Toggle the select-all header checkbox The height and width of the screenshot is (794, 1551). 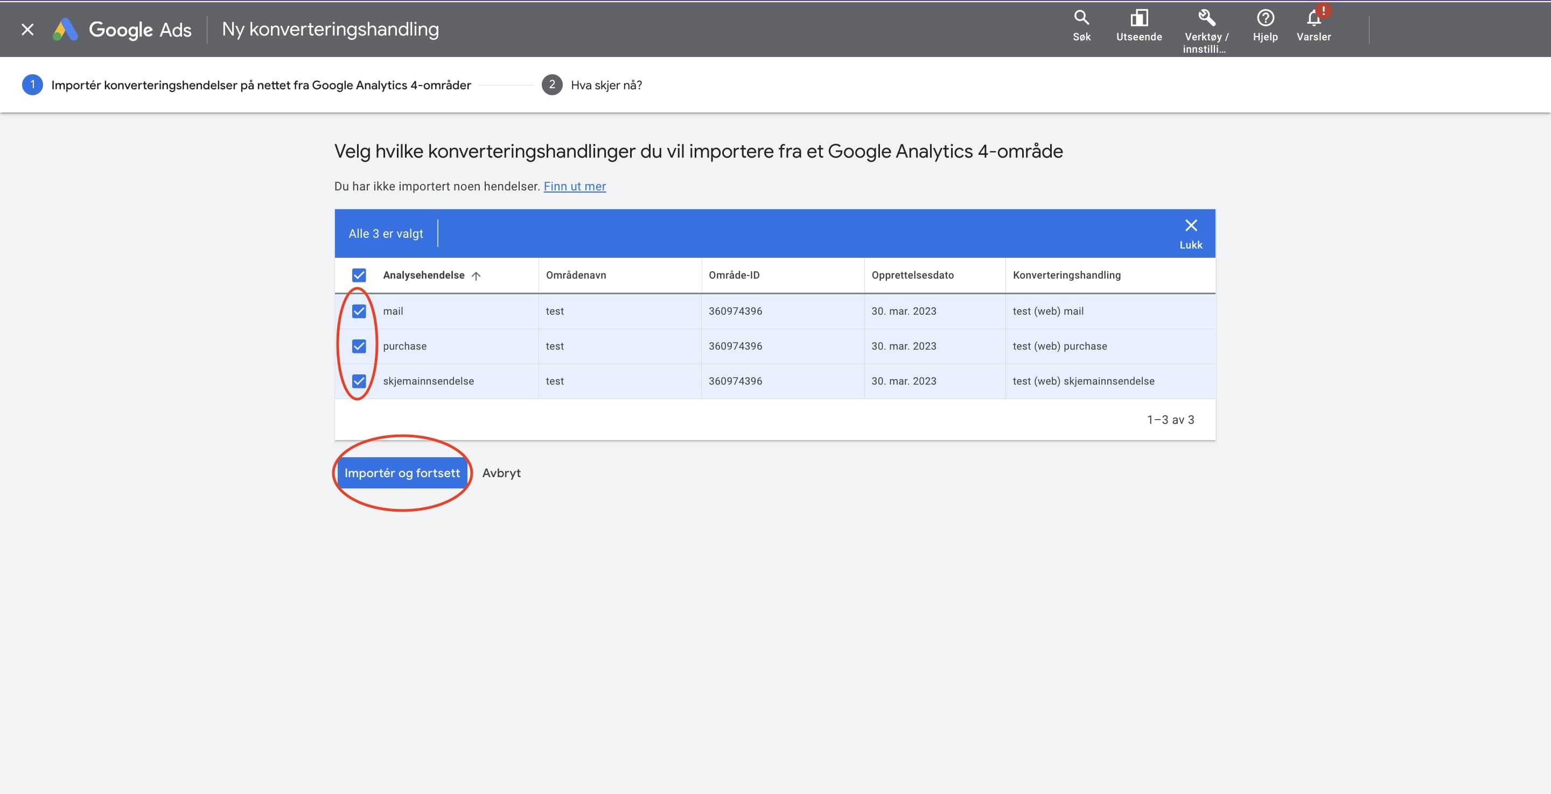(x=359, y=275)
